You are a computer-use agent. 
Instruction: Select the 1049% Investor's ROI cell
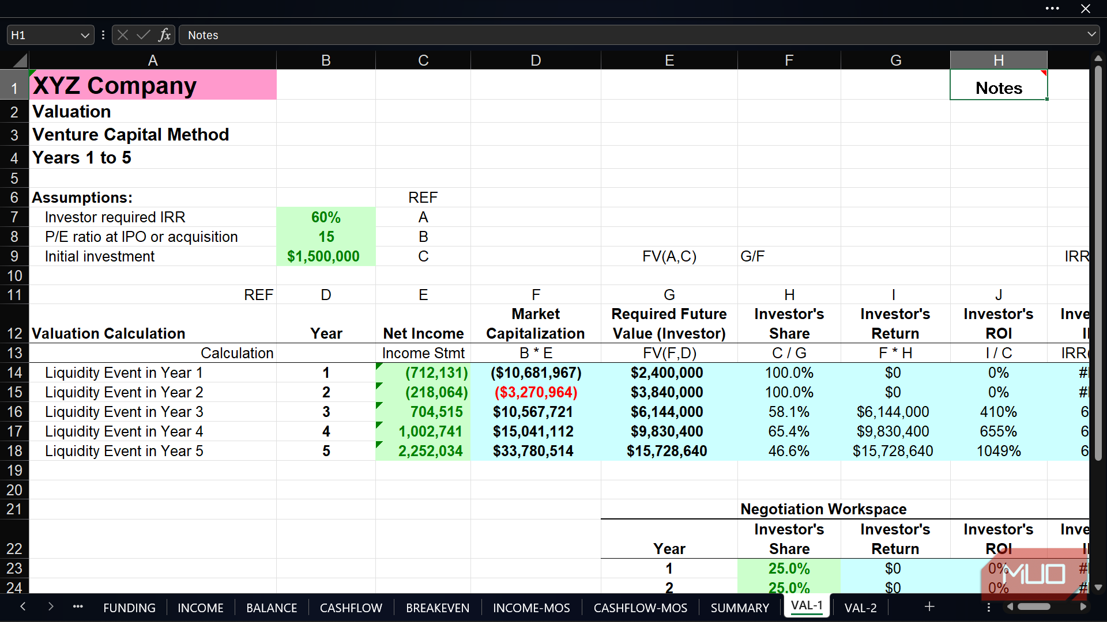999,451
